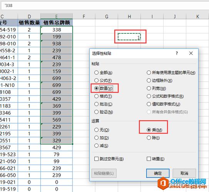The height and width of the screenshot is (192, 209).
Task: Click cell with value 99
Action: pos(57,161)
